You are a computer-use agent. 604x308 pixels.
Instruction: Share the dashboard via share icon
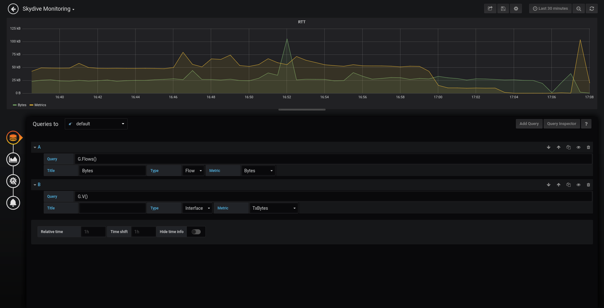tap(490, 9)
